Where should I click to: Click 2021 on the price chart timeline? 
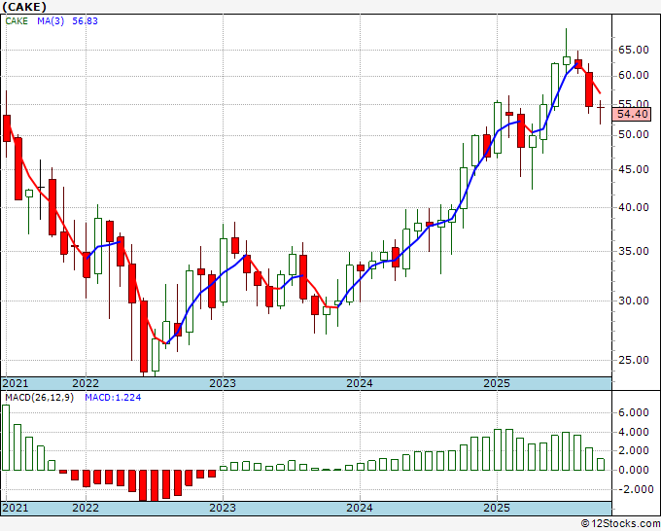[x=16, y=383]
